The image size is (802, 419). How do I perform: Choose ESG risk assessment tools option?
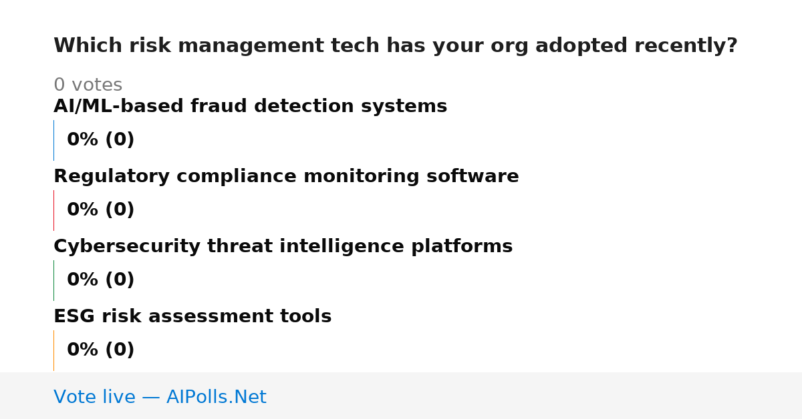pyautogui.click(x=192, y=317)
